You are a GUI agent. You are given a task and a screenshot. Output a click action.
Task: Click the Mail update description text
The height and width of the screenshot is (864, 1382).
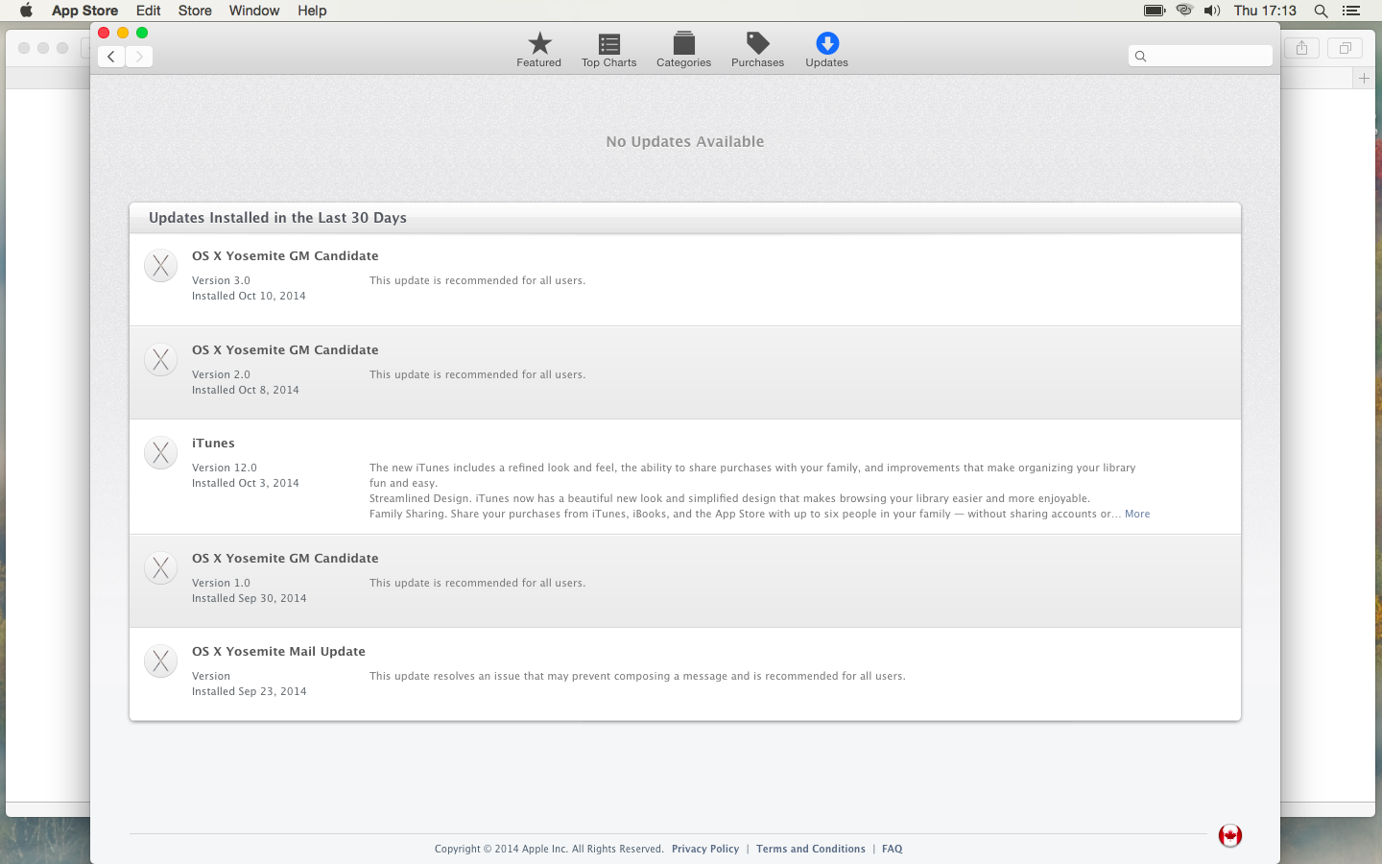pyautogui.click(x=637, y=677)
